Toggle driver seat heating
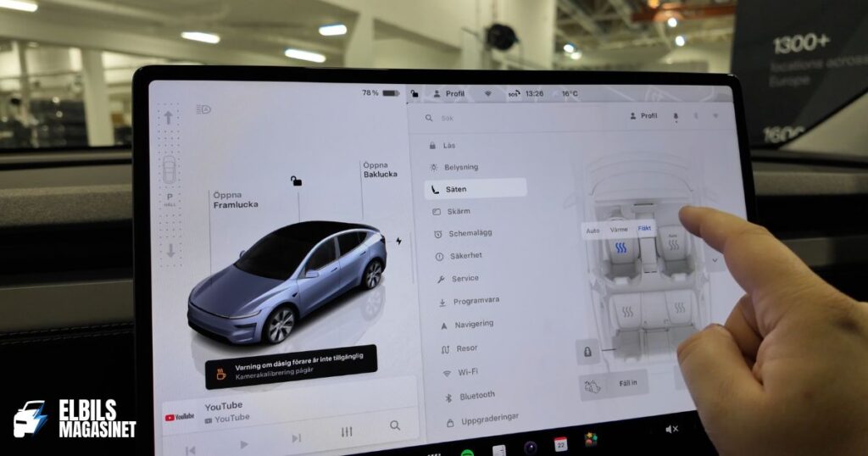Screen dimensions: 868x456 point(620,248)
